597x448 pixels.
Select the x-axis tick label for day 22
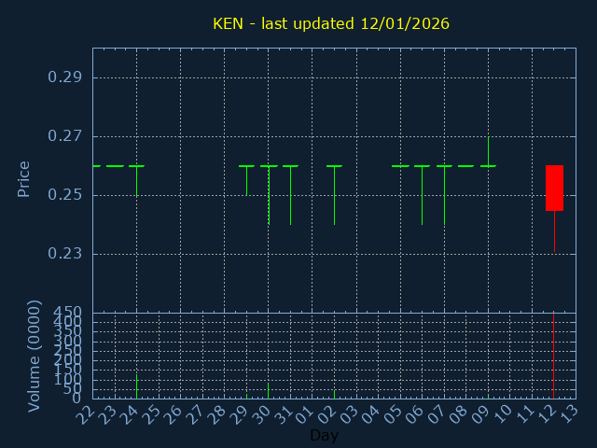(x=87, y=412)
